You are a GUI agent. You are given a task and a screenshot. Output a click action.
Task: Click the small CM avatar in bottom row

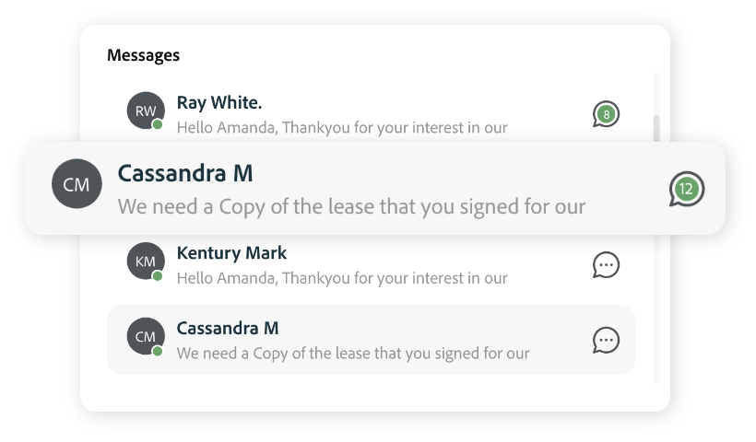tap(146, 336)
